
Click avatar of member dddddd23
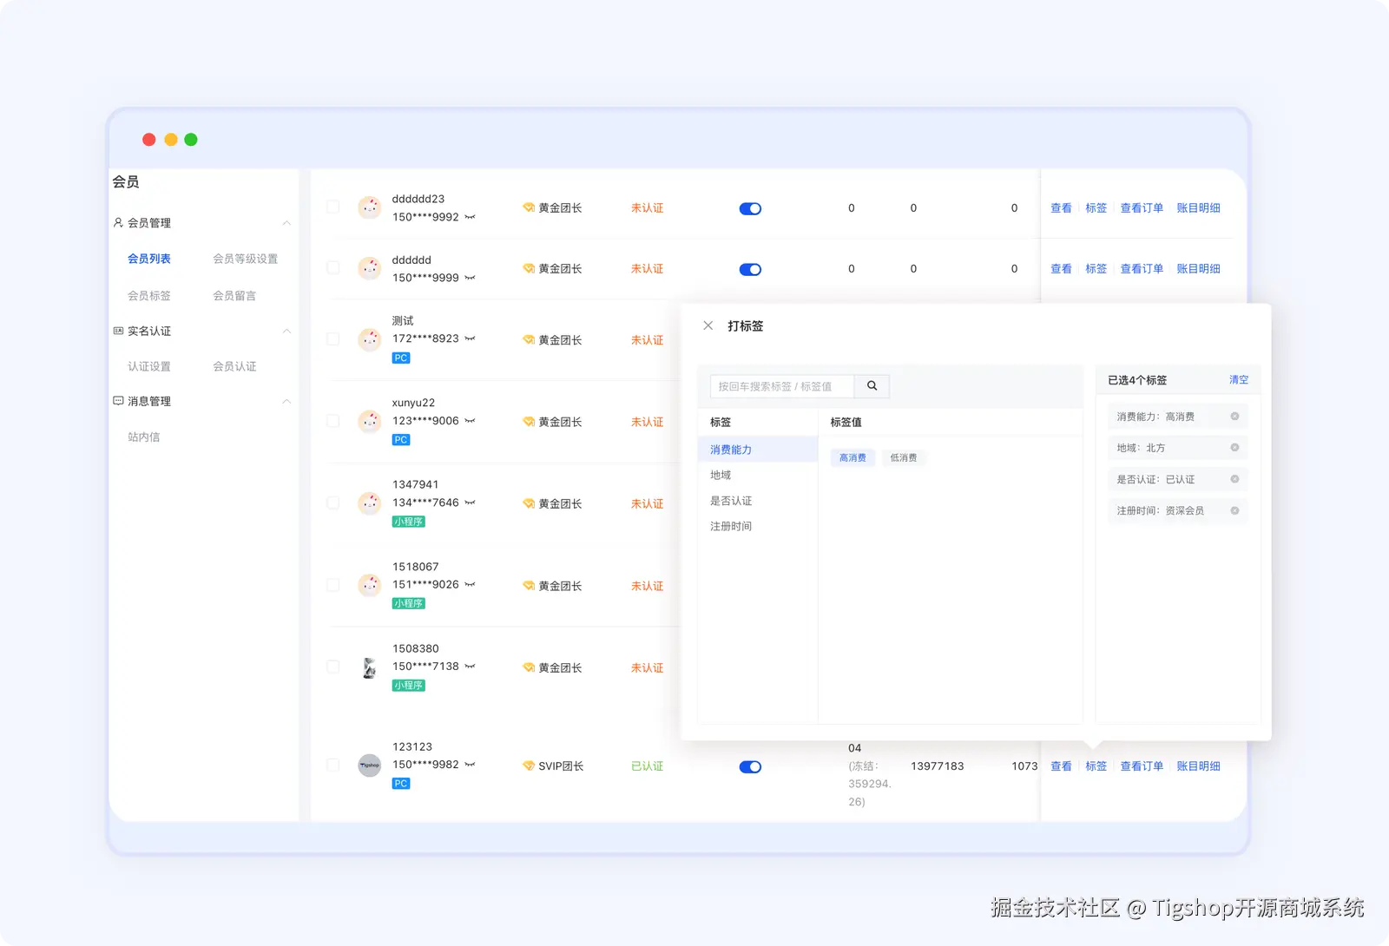pos(370,207)
